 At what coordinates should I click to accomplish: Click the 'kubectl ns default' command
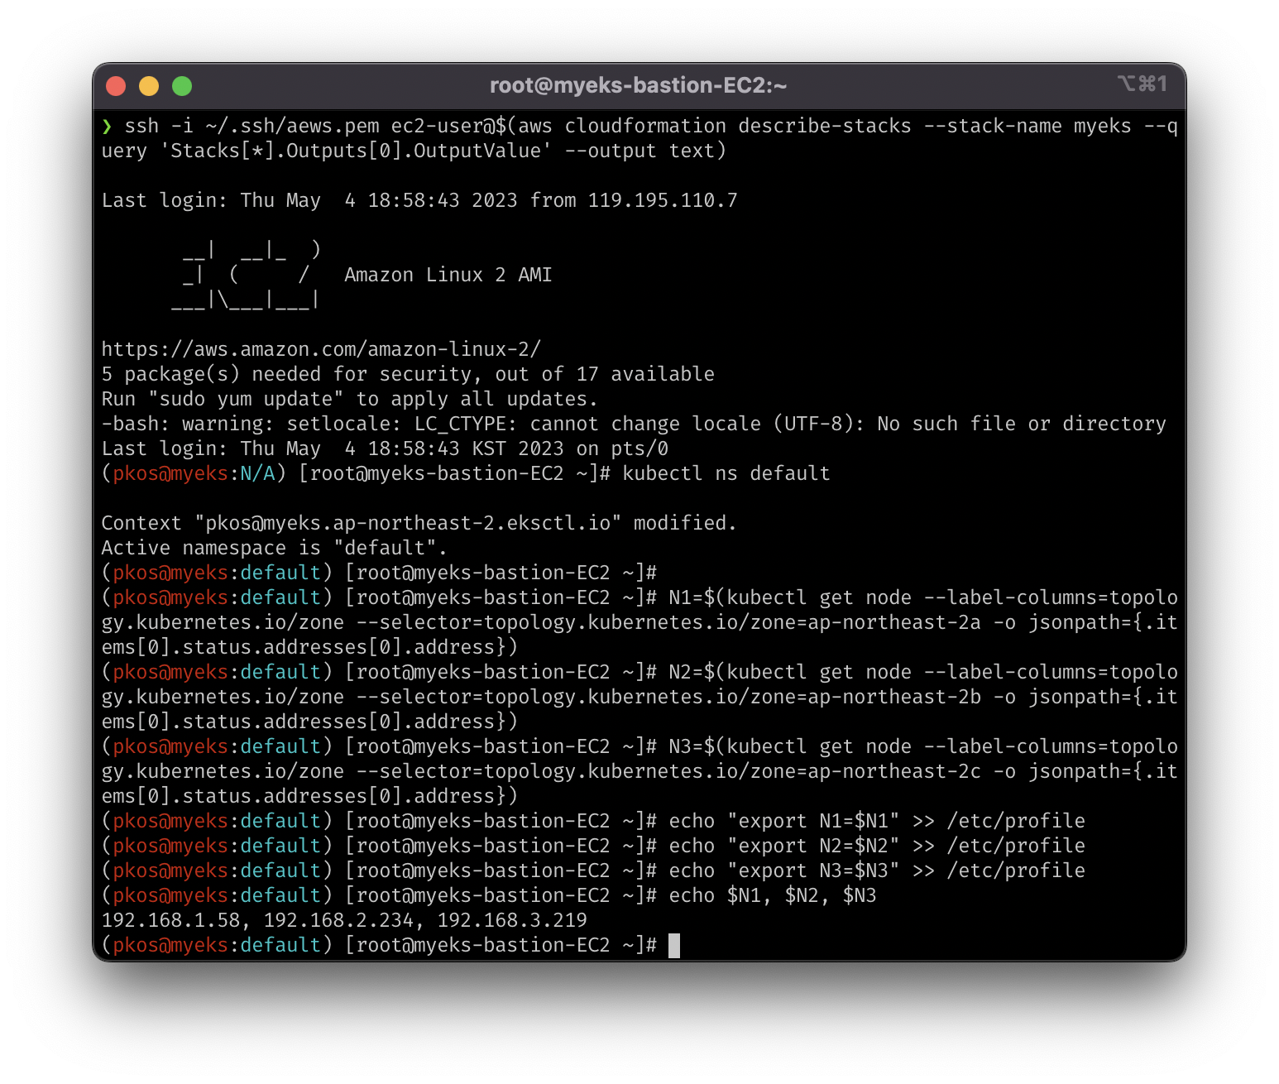(726, 473)
